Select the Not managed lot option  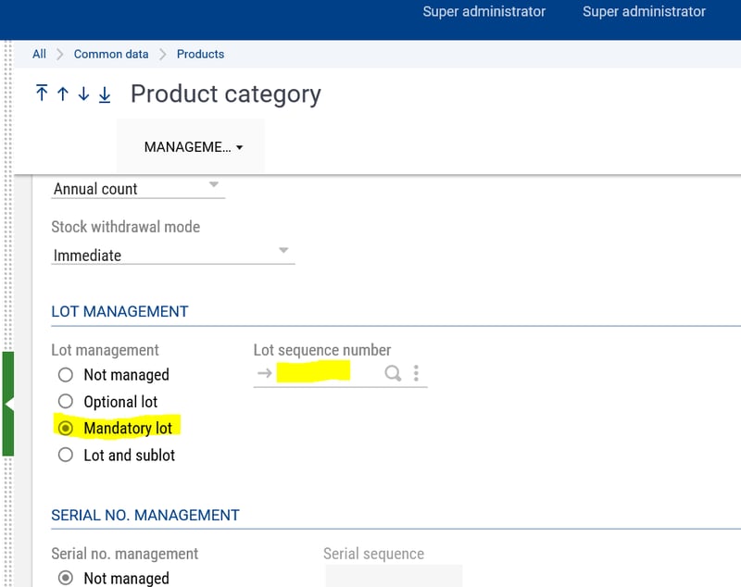[65, 375]
